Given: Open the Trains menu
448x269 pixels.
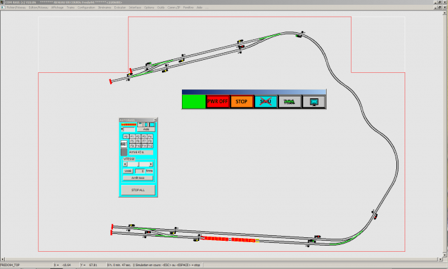Looking at the screenshot, I should (x=70, y=8).
